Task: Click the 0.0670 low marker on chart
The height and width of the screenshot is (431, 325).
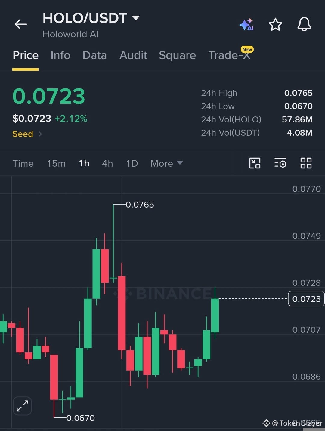Action: pyautogui.click(x=80, y=418)
